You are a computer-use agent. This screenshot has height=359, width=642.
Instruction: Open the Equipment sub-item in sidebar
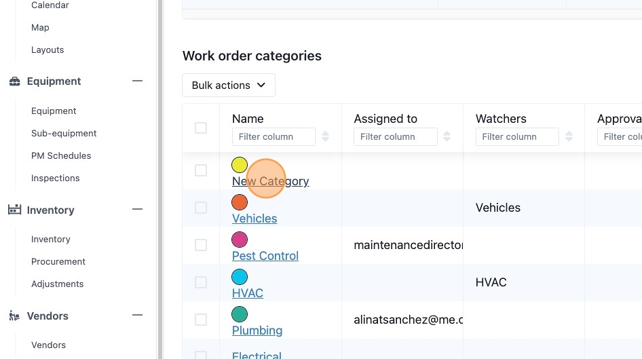point(54,111)
